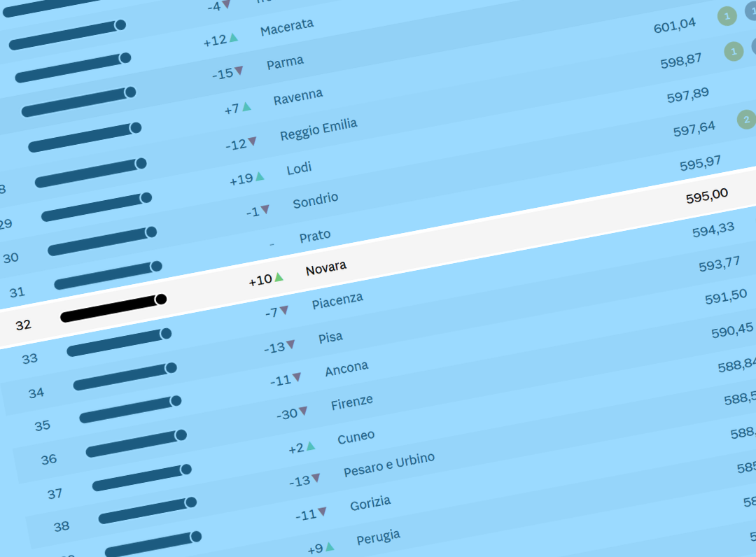The image size is (756, 557).
Task: Open the Reggio Emilia entry
Action: pyautogui.click(x=318, y=129)
